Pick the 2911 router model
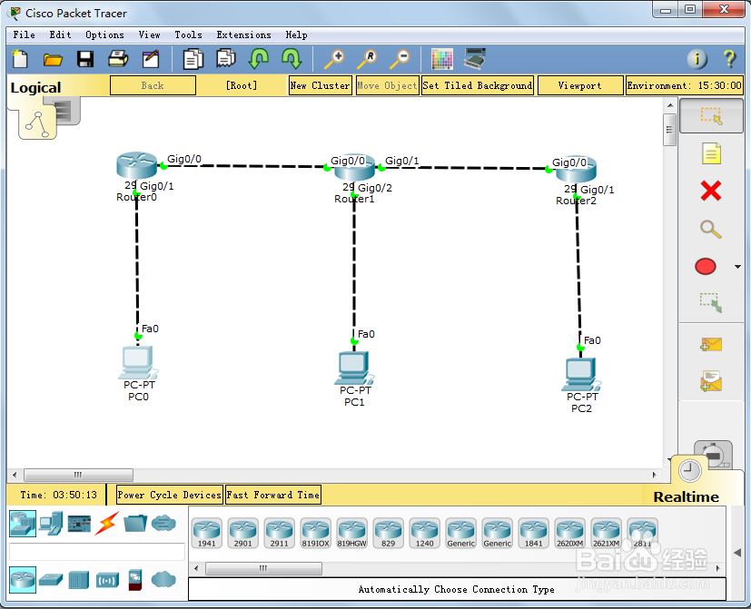Image resolution: width=751 pixels, height=609 pixels. click(279, 533)
